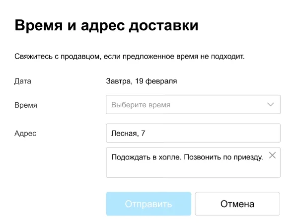Click the "Выберите время" placeholder text
Screen dimensions: 297x224
[141, 105]
